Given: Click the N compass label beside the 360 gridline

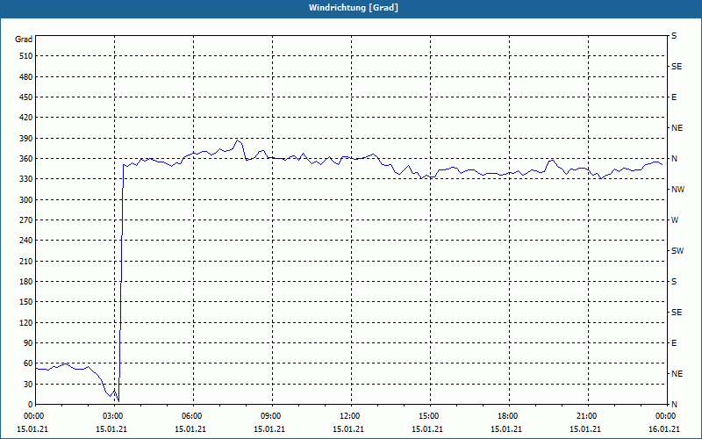Looking at the screenshot, I should (x=674, y=159).
